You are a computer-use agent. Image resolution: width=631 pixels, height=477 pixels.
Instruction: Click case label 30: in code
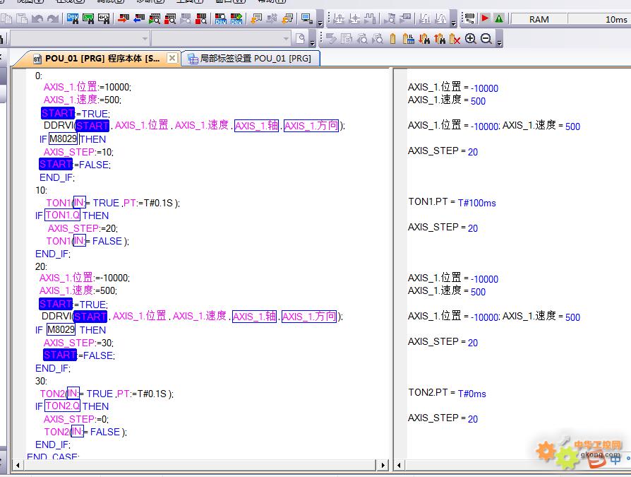41,381
